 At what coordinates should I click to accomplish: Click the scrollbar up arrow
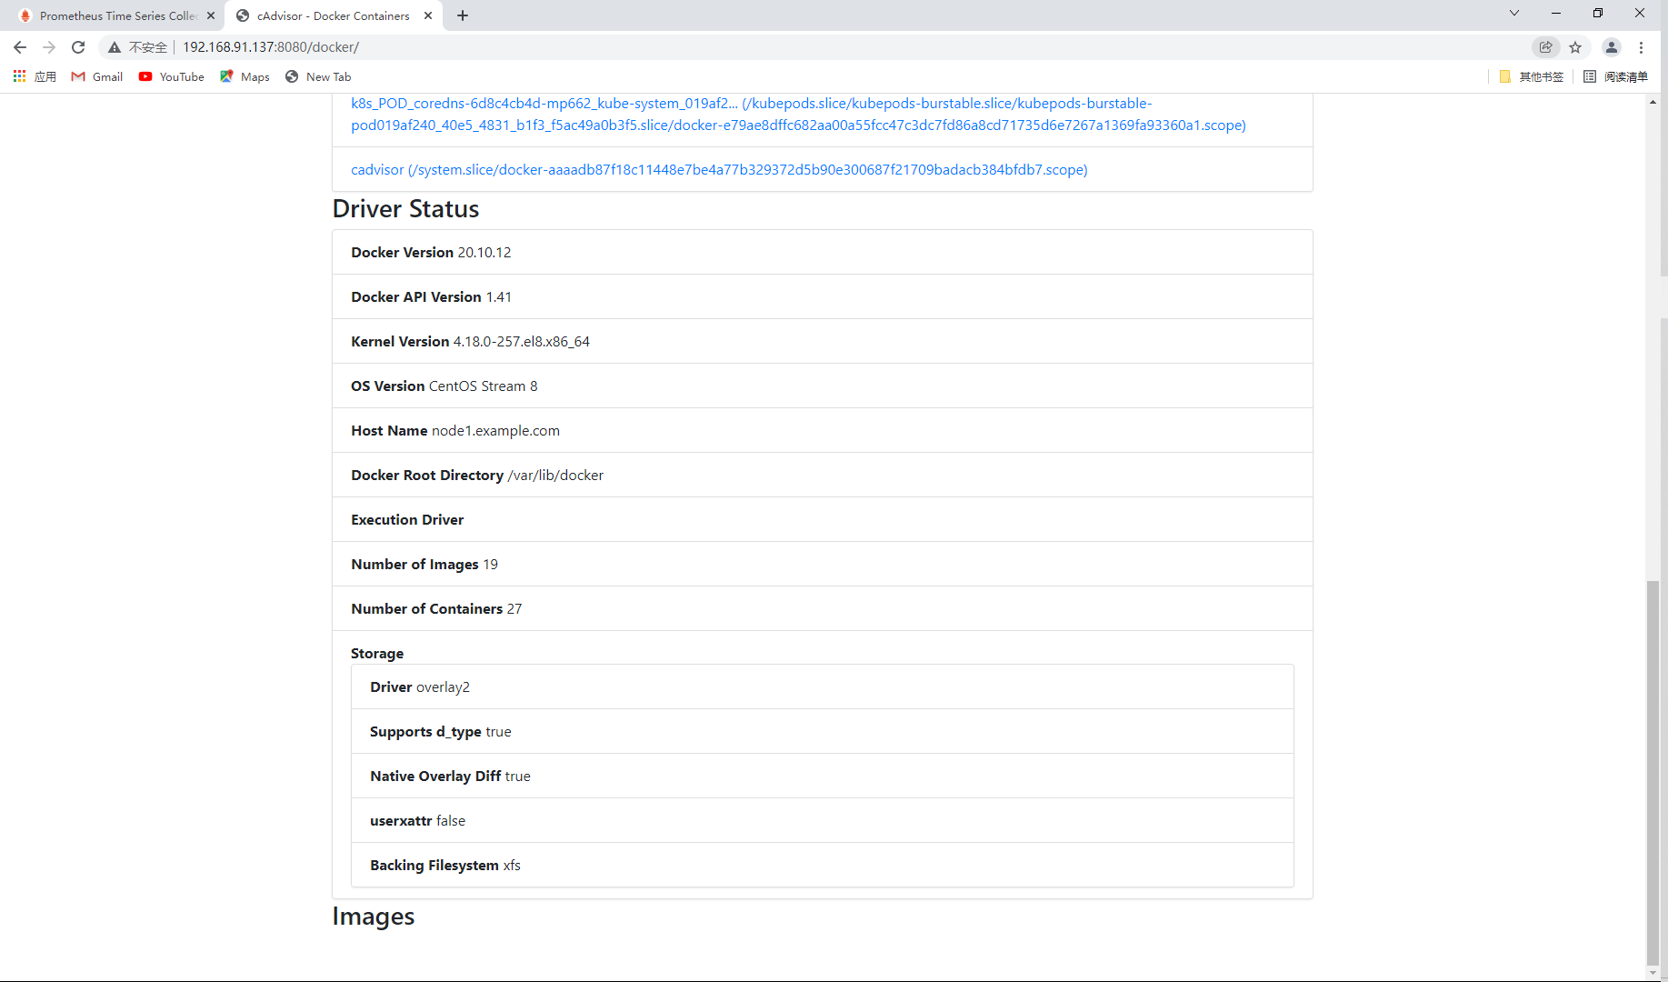[x=1653, y=101]
